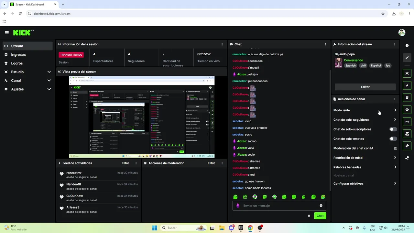The width and height of the screenshot is (414, 233).
Task: Click the TRANSMITIENDO status badge
Action: [71, 55]
